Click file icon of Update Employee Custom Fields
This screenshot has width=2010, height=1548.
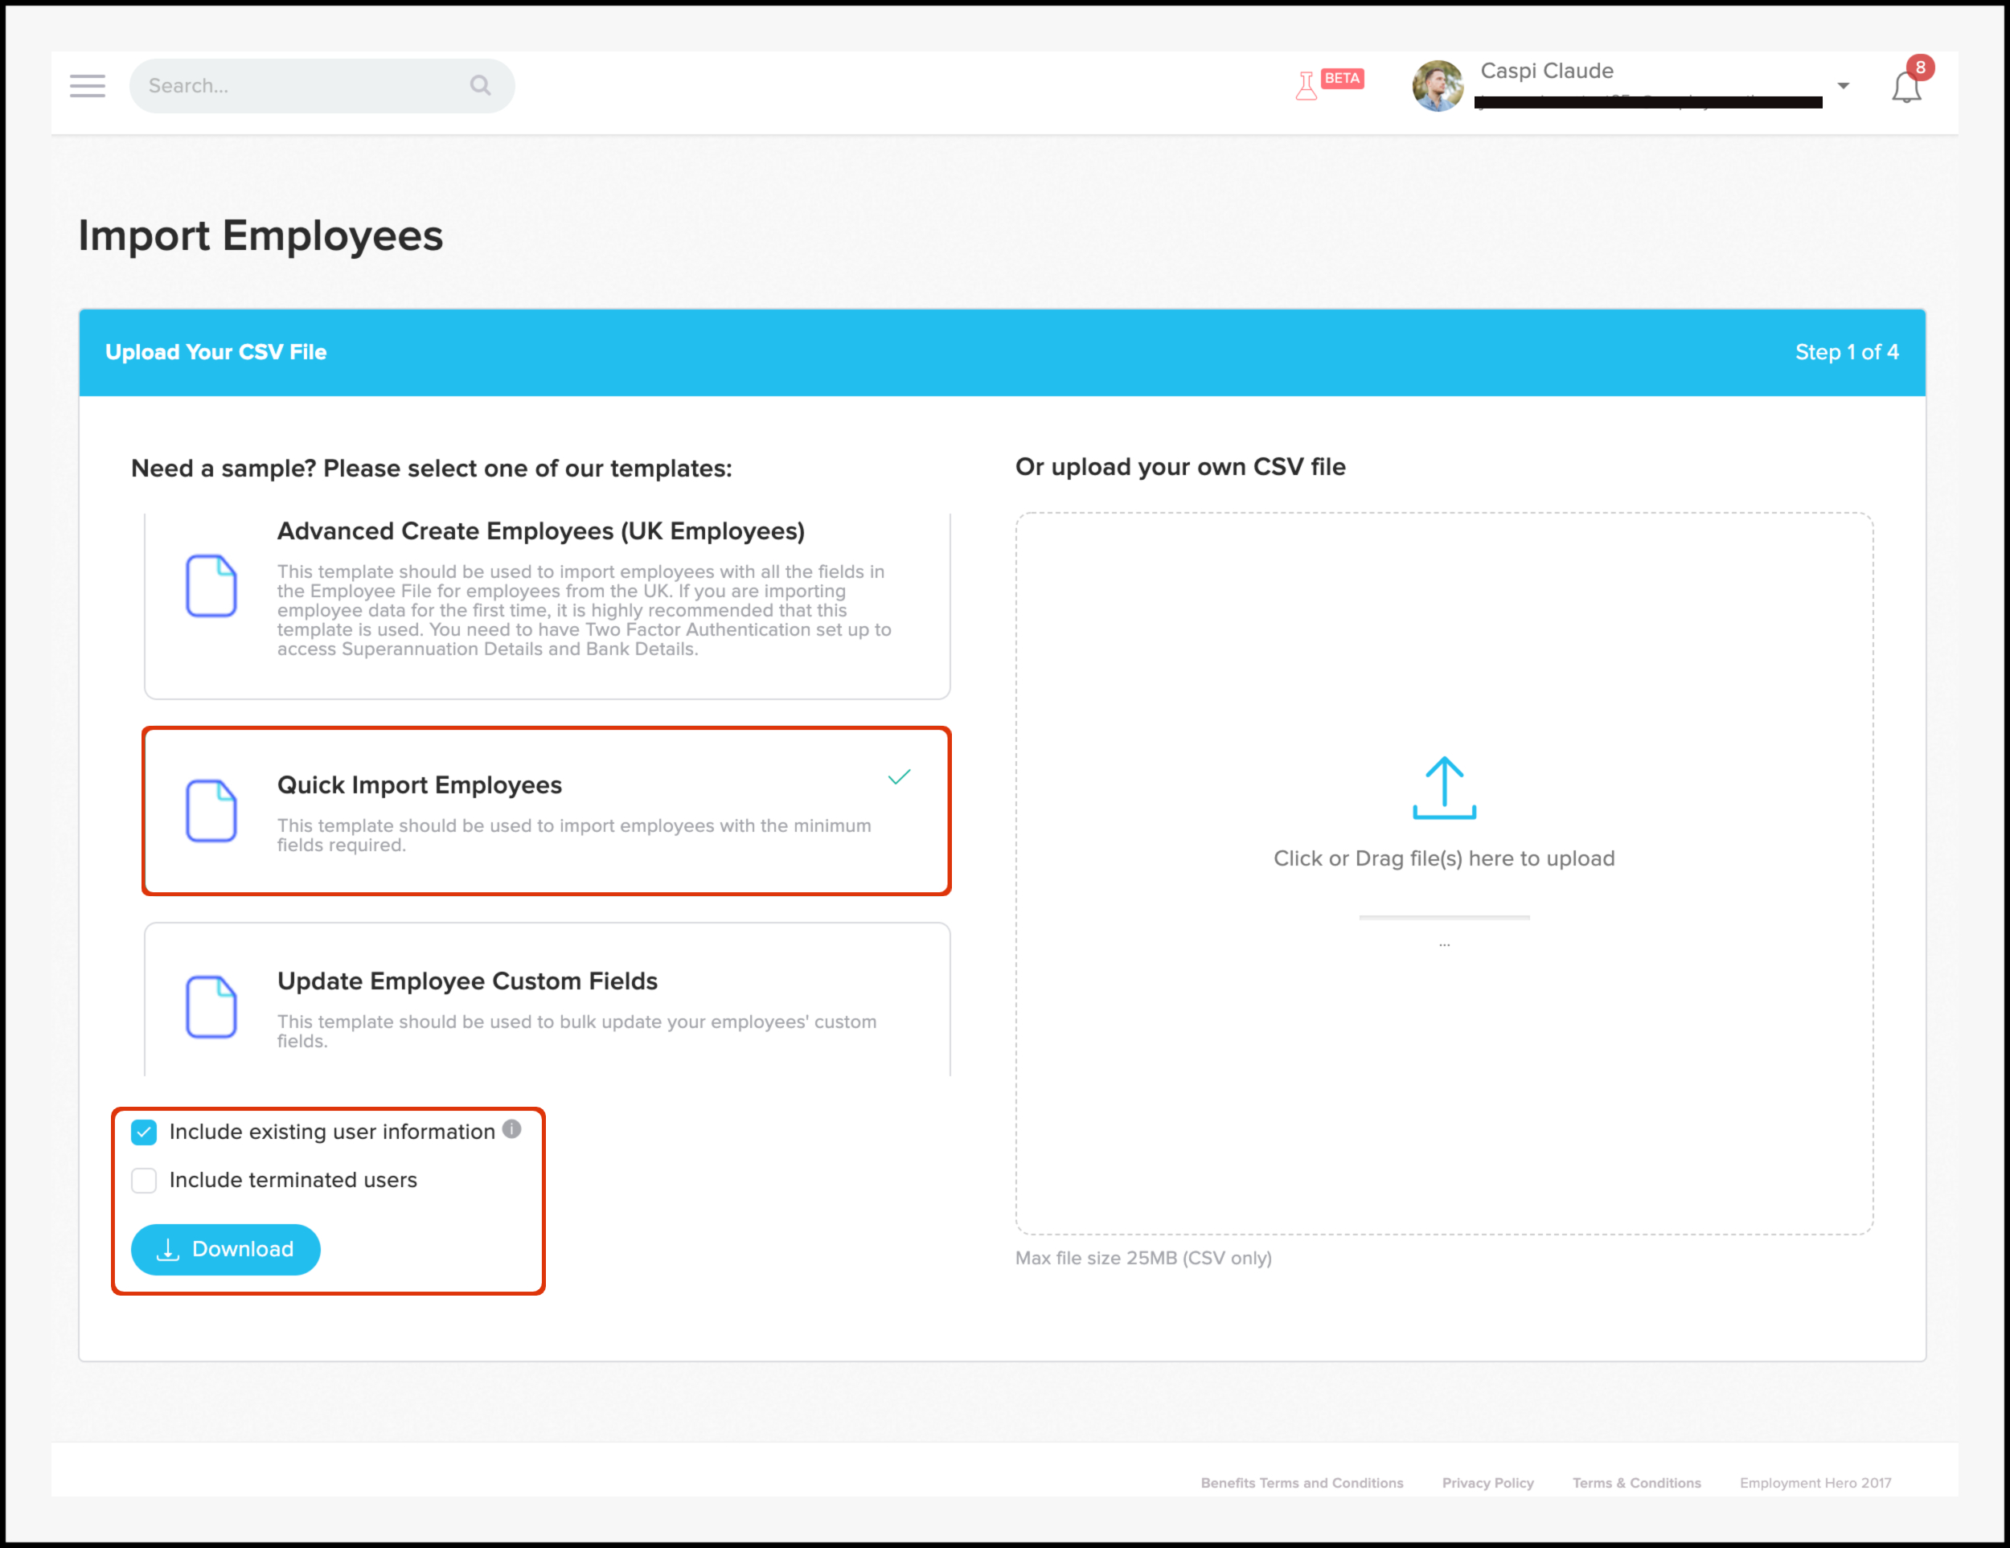211,1006
